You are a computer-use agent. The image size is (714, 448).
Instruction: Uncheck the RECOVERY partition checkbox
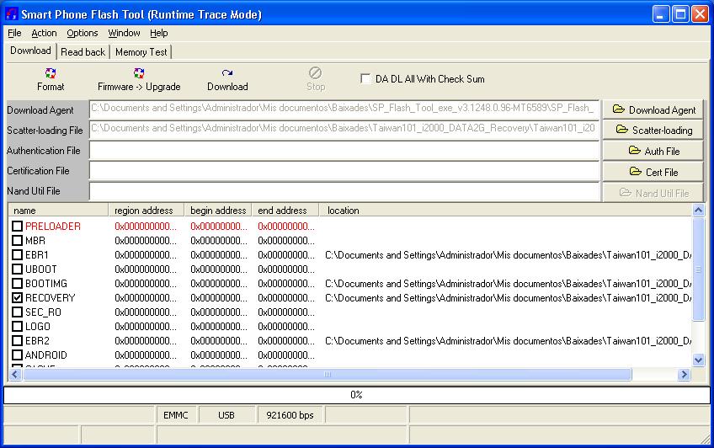click(18, 298)
